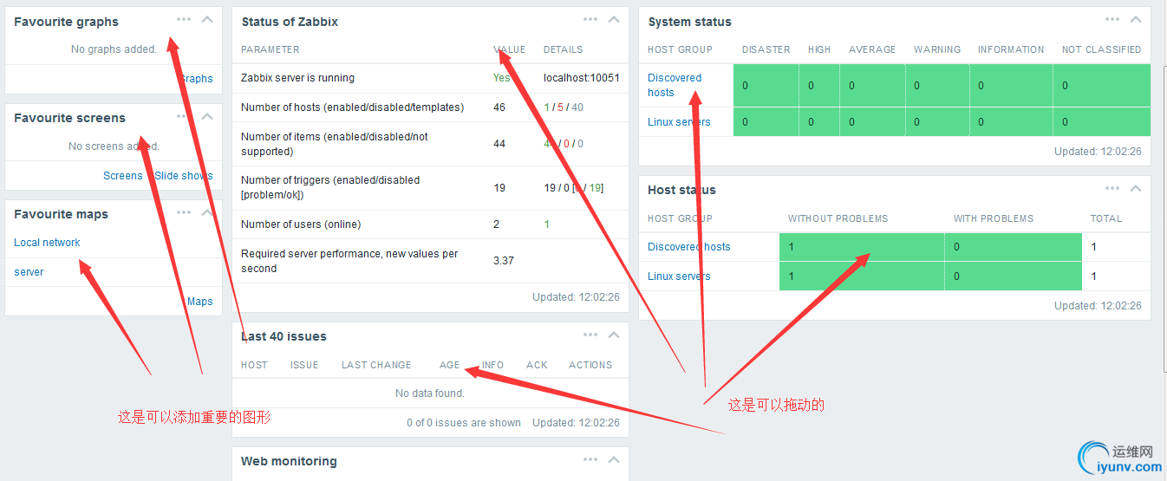Viewport: 1167px width, 481px height.
Task: Collapse the Host status widget
Action: 1136,188
